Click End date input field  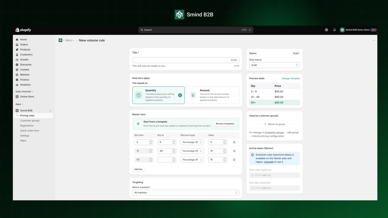pos(274,188)
